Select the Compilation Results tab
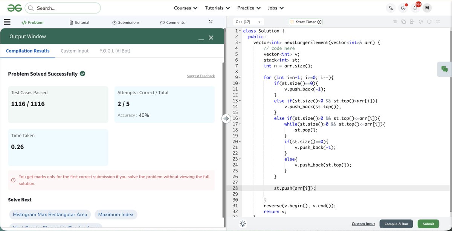The width and height of the screenshot is (452, 231). pyautogui.click(x=28, y=51)
